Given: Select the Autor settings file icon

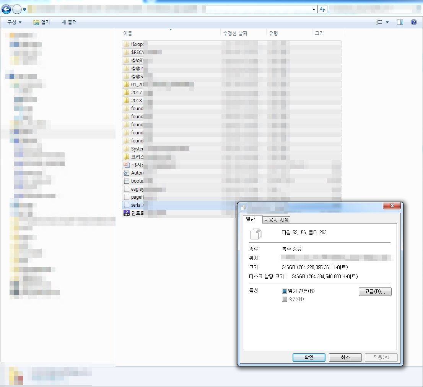Looking at the screenshot, I should point(126,173).
